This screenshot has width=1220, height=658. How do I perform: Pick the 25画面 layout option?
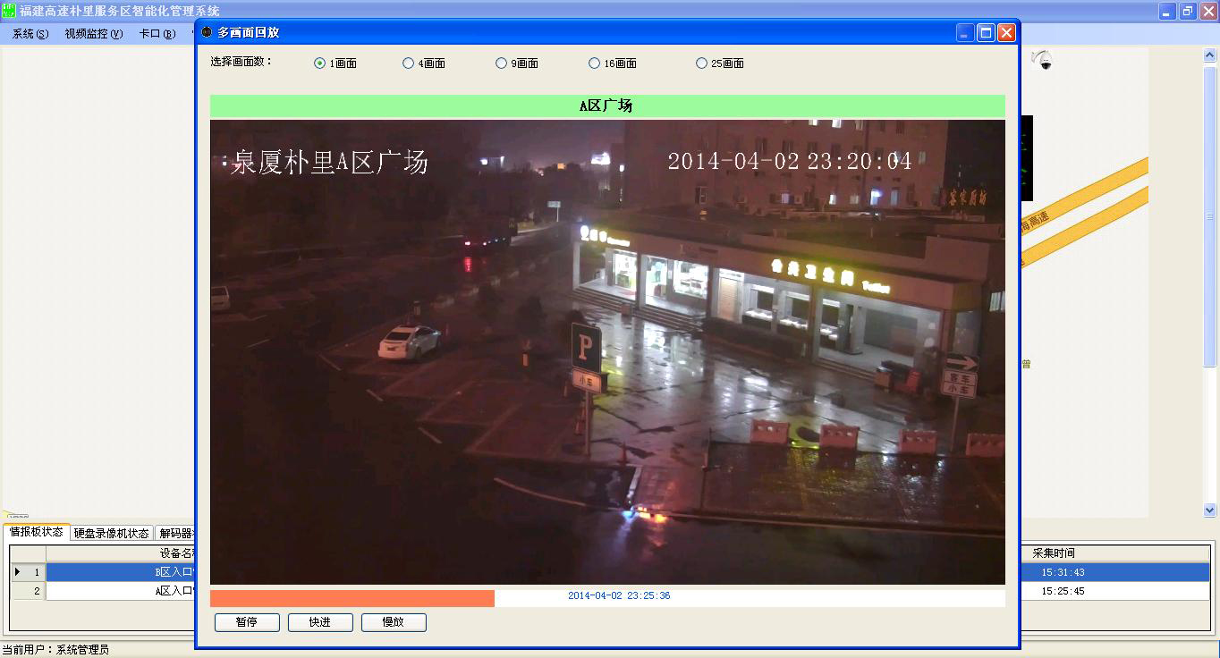point(702,63)
